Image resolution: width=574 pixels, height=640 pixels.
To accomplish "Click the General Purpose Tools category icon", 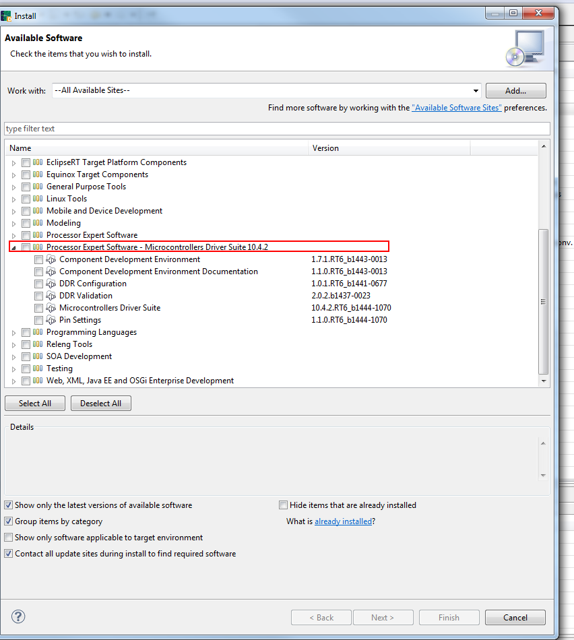I will pyautogui.click(x=38, y=187).
